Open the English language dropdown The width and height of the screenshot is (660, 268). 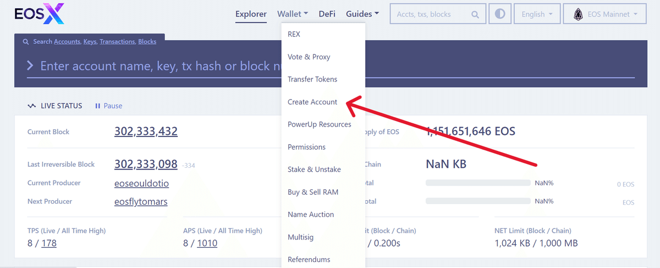point(537,14)
